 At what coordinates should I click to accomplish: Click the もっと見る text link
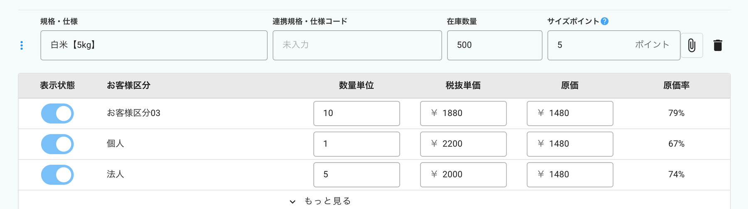click(x=327, y=201)
